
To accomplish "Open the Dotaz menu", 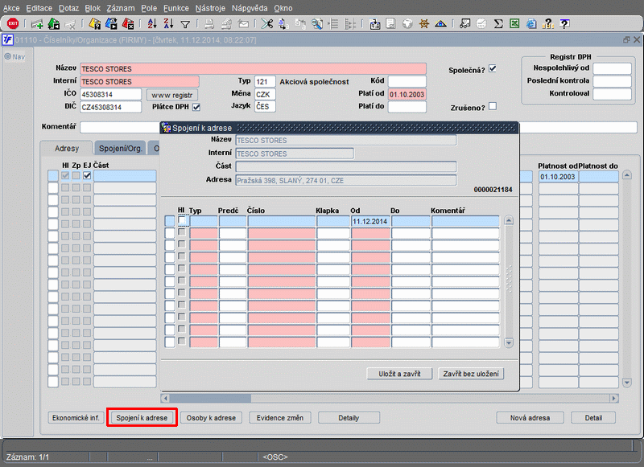I will coord(68,8).
